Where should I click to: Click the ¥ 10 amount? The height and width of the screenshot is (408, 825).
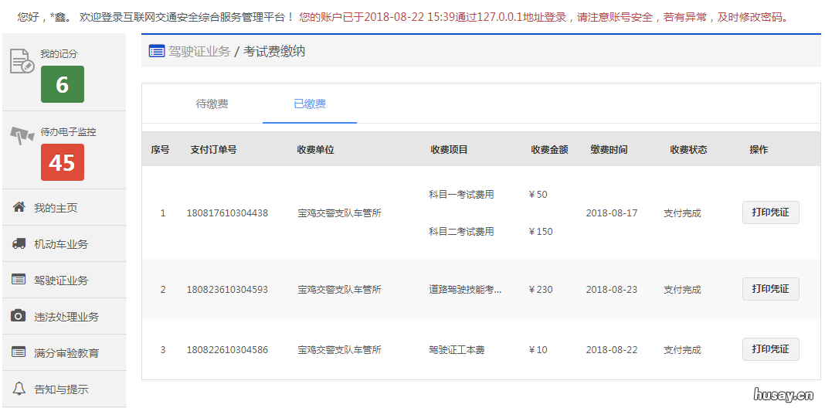tap(538, 349)
